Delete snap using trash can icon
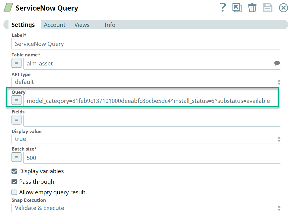Viewport: 291px width, 219px height. 252,8
